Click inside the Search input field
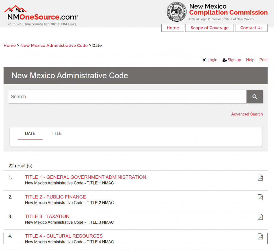This screenshot has width=274, height=252. (107, 96)
